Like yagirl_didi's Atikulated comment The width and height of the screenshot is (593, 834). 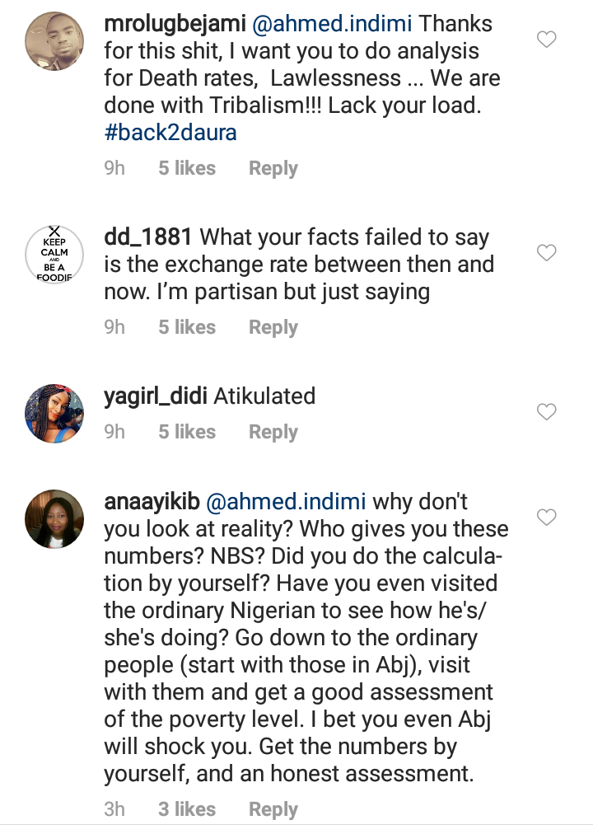click(x=546, y=411)
